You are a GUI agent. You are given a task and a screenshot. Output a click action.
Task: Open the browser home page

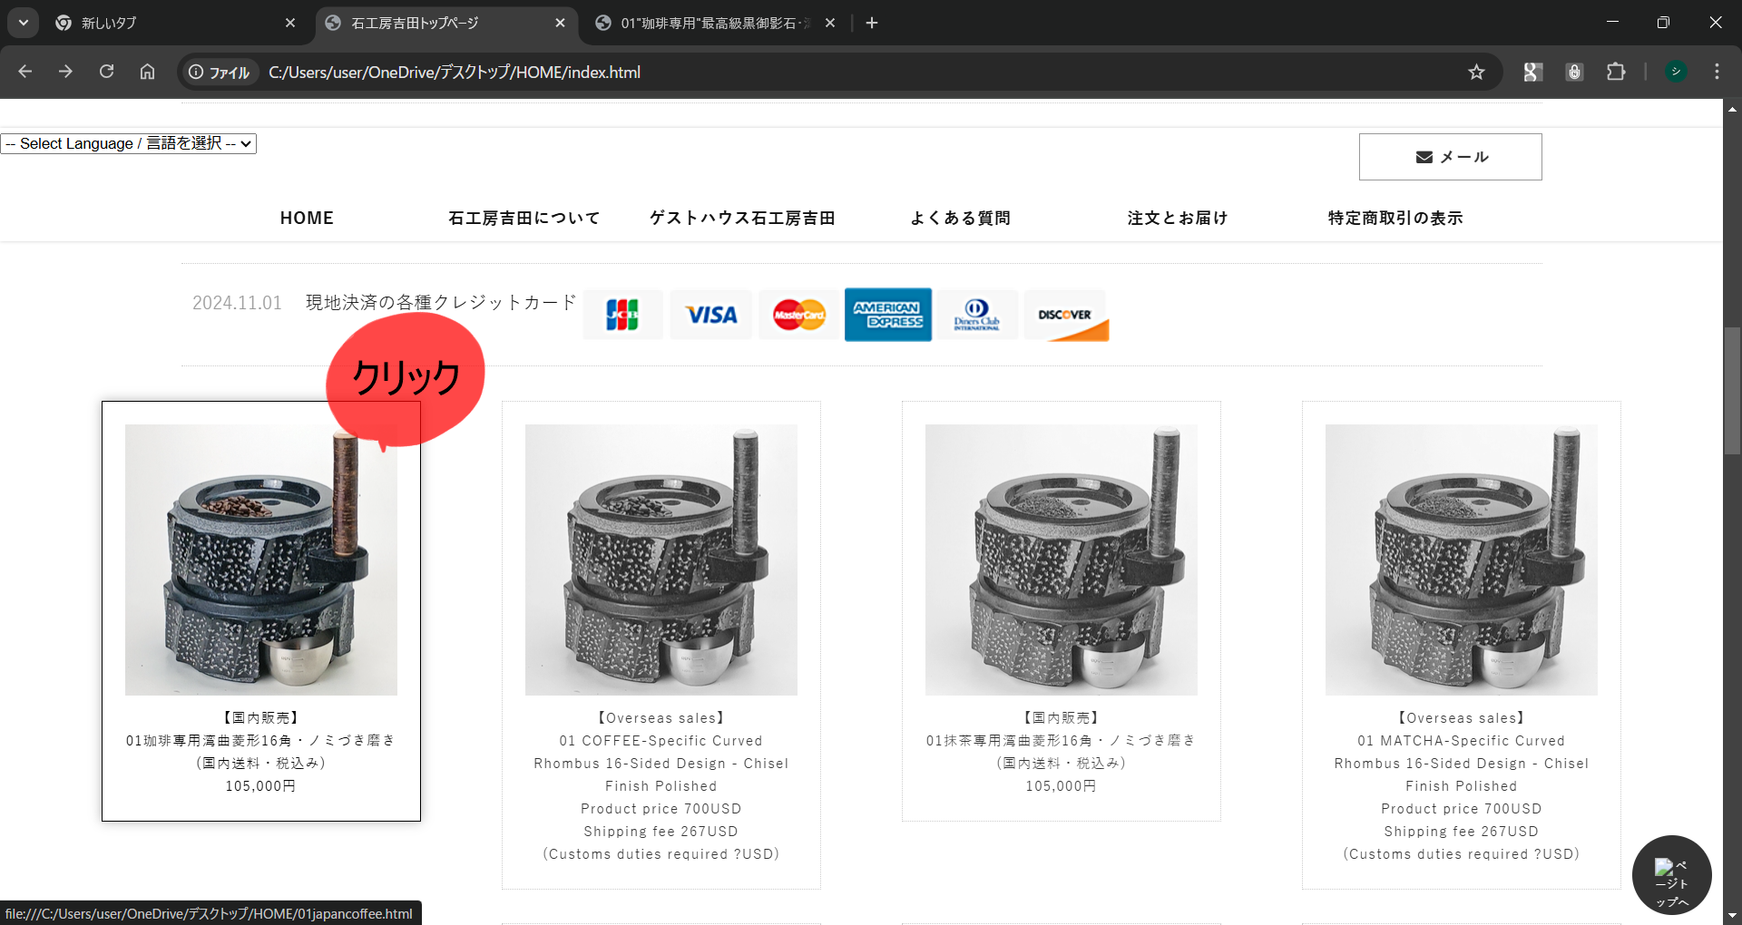coord(147,72)
